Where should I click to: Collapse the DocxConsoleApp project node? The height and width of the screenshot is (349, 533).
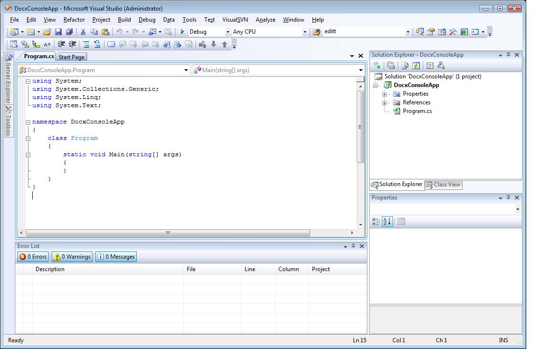tap(375, 86)
